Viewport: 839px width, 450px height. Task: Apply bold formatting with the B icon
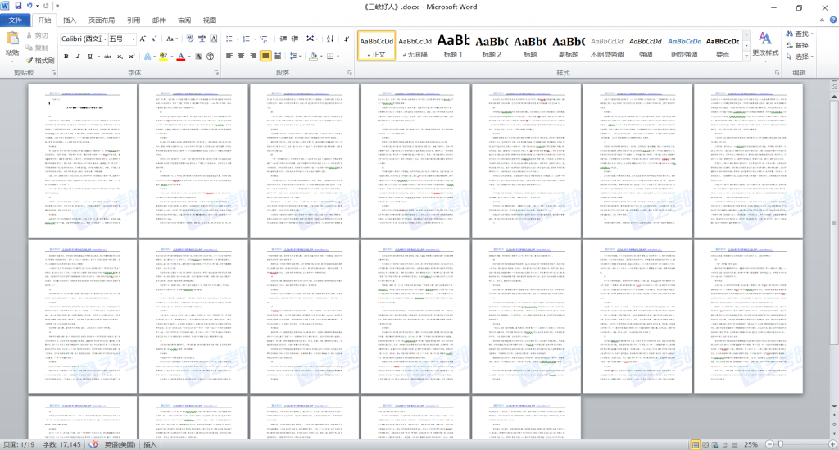(x=66, y=57)
